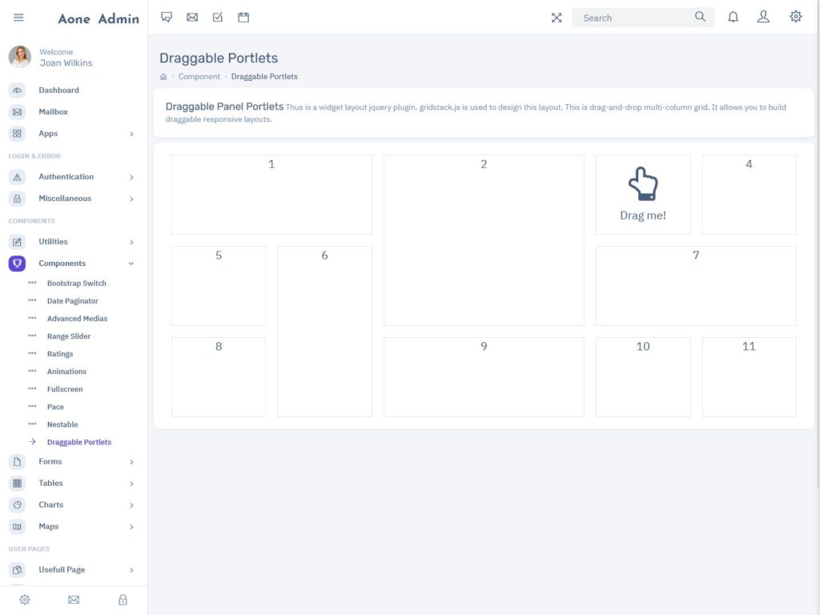This screenshot has width=820, height=615.
Task: Click the tasks checklist icon in the top toolbar
Action: pos(217,17)
